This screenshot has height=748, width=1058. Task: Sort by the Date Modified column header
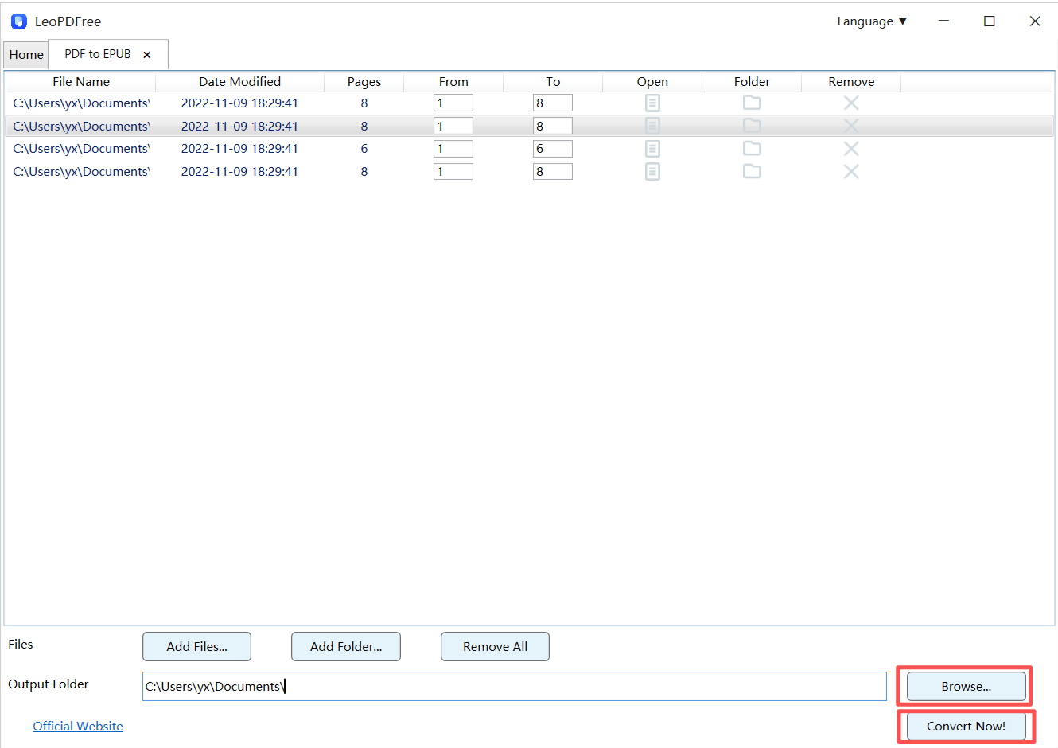[x=240, y=82]
